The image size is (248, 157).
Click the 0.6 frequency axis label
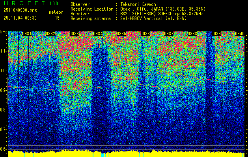tap(4, 149)
